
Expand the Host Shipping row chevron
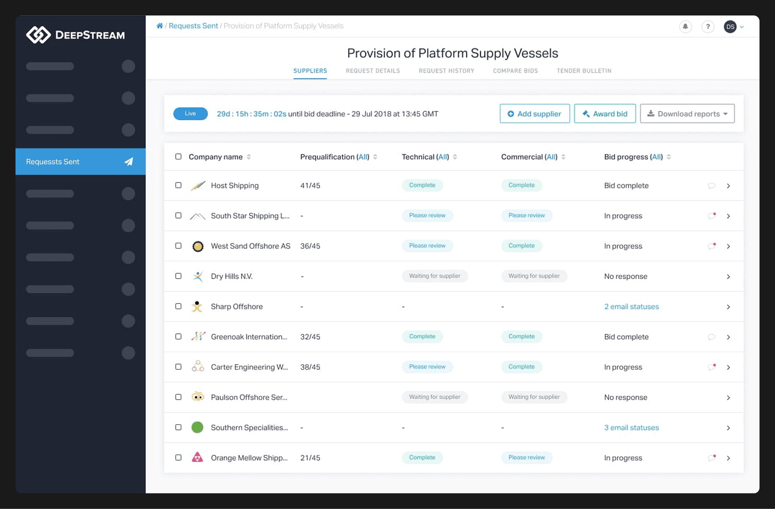[x=728, y=186]
